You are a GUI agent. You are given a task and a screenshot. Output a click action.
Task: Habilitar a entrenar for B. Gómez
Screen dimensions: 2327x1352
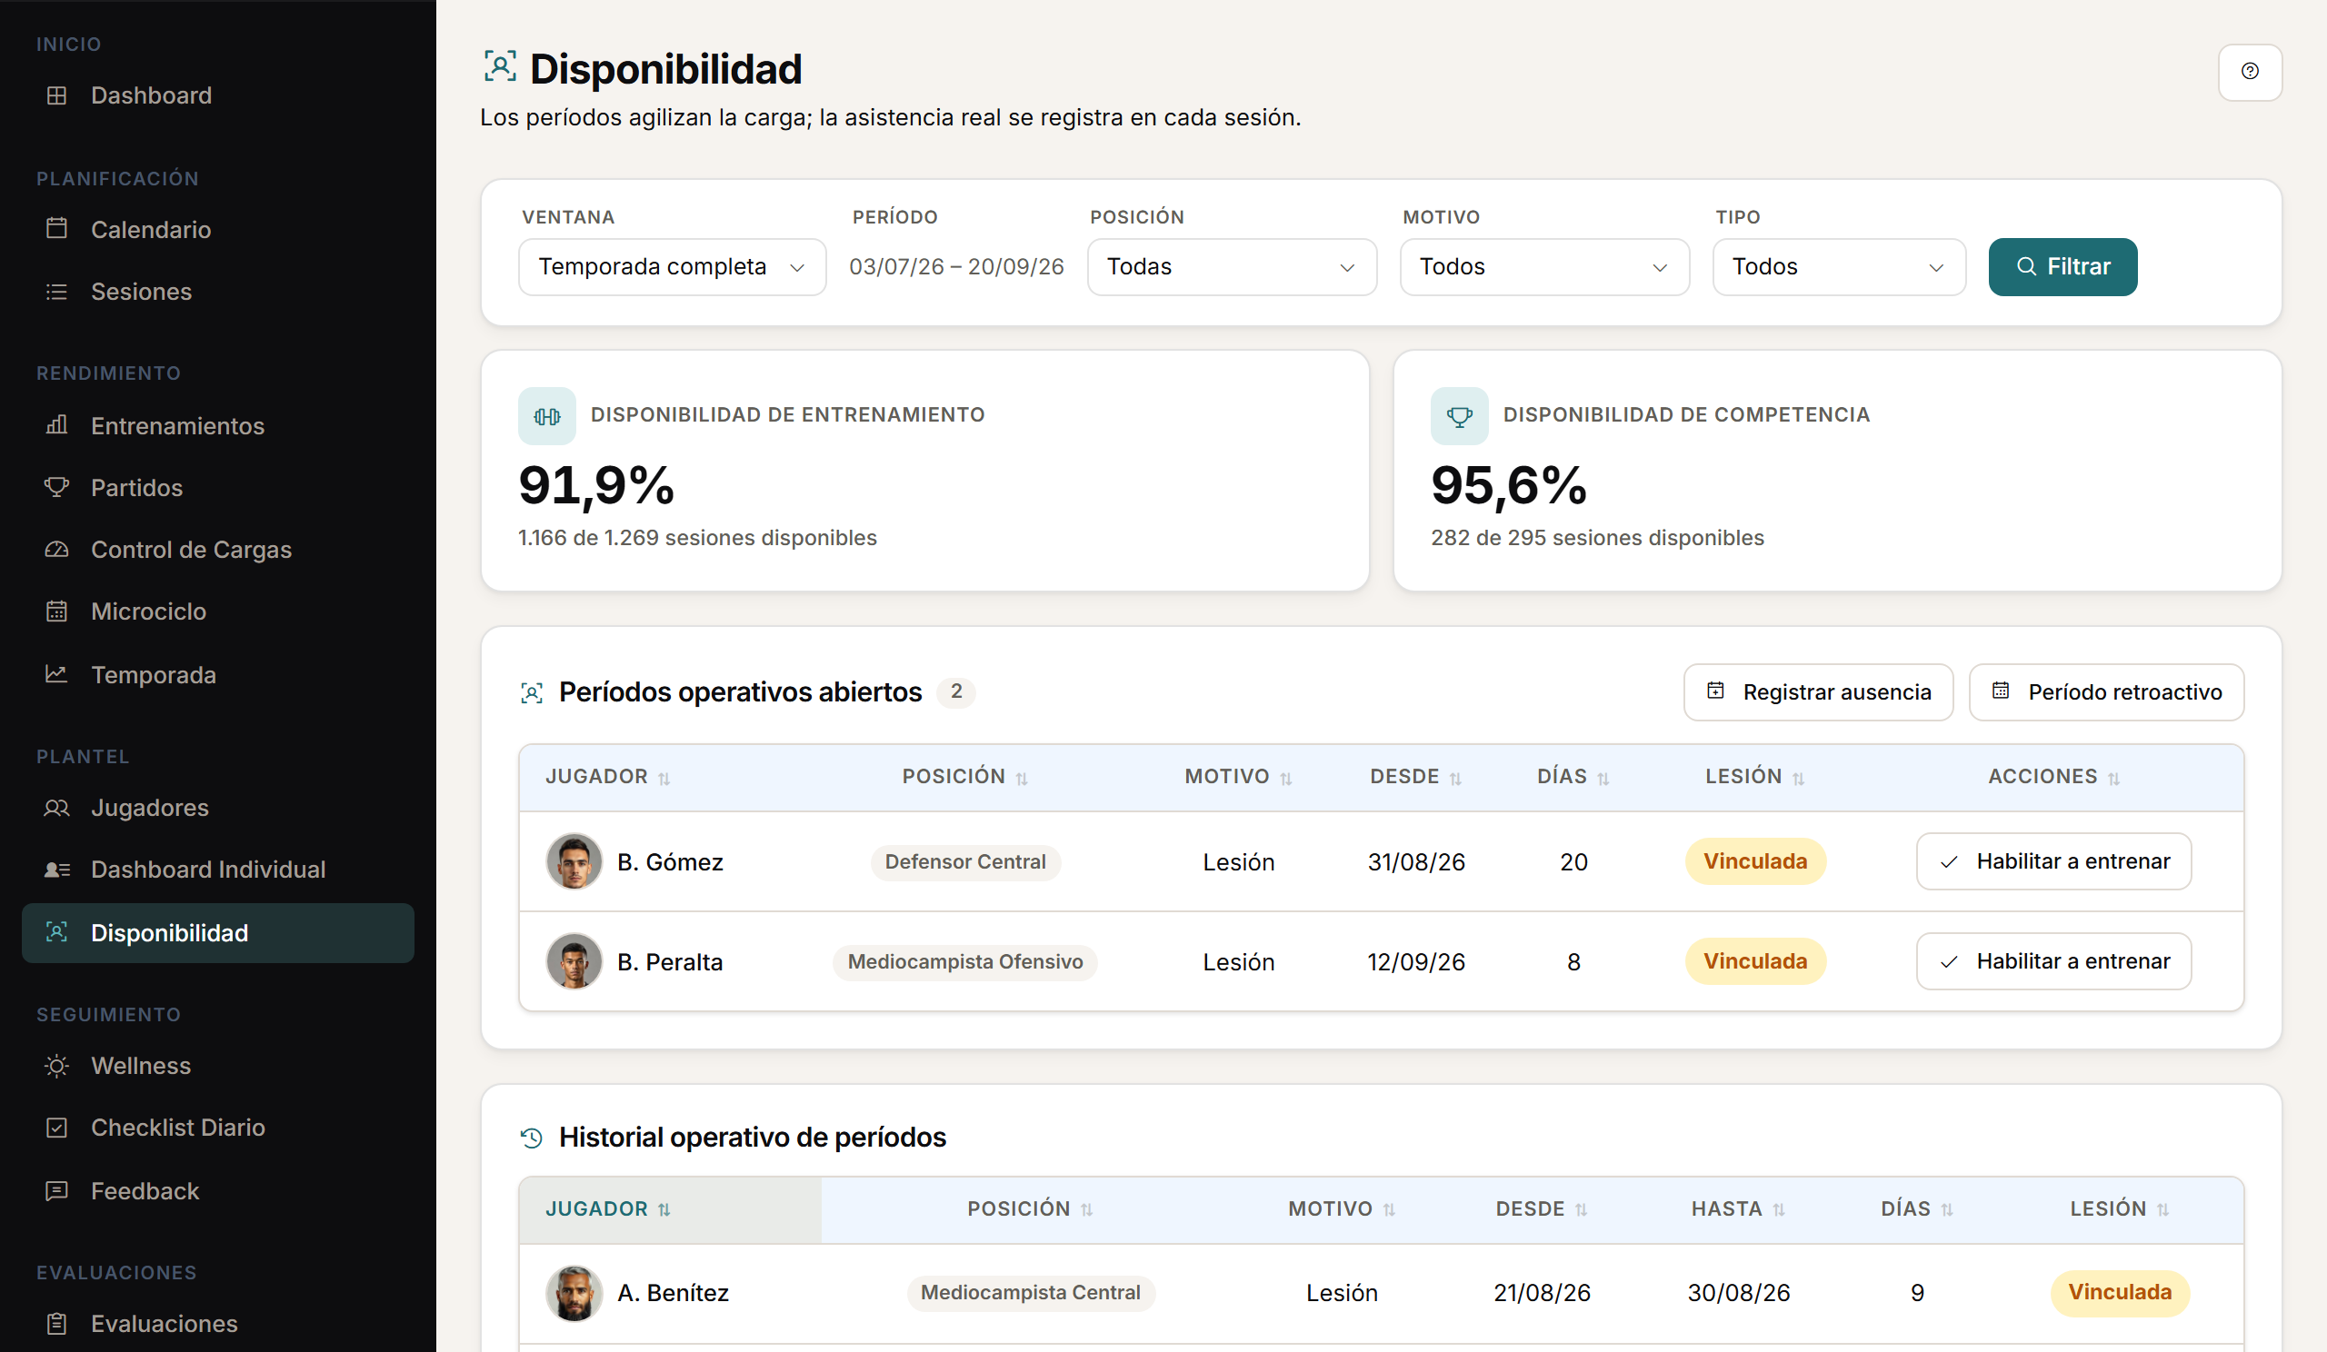click(2052, 861)
